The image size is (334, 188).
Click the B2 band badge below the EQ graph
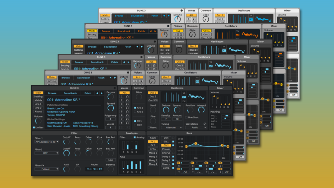click(206, 163)
